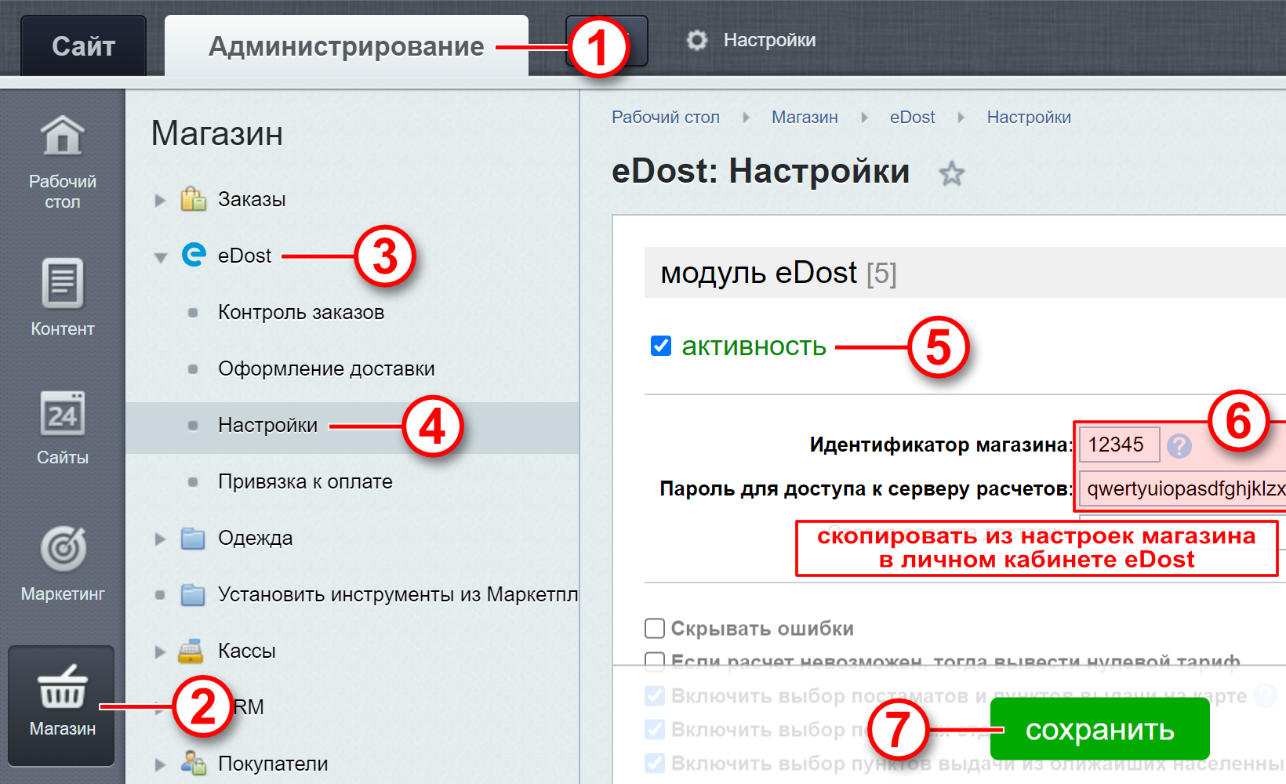Click the Marketplace tools folder icon

tap(193, 594)
